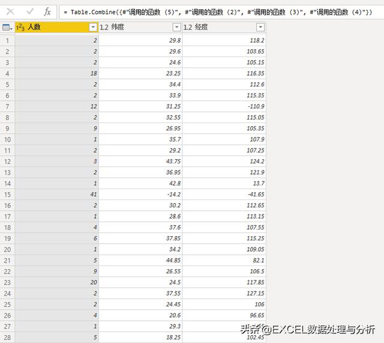Select row number 15
384x343 pixels.
(7, 195)
